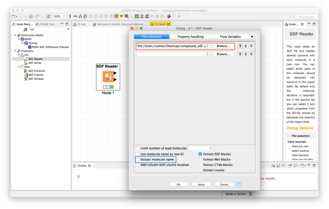Switch to the KNIME Explorer tab

(47, 24)
